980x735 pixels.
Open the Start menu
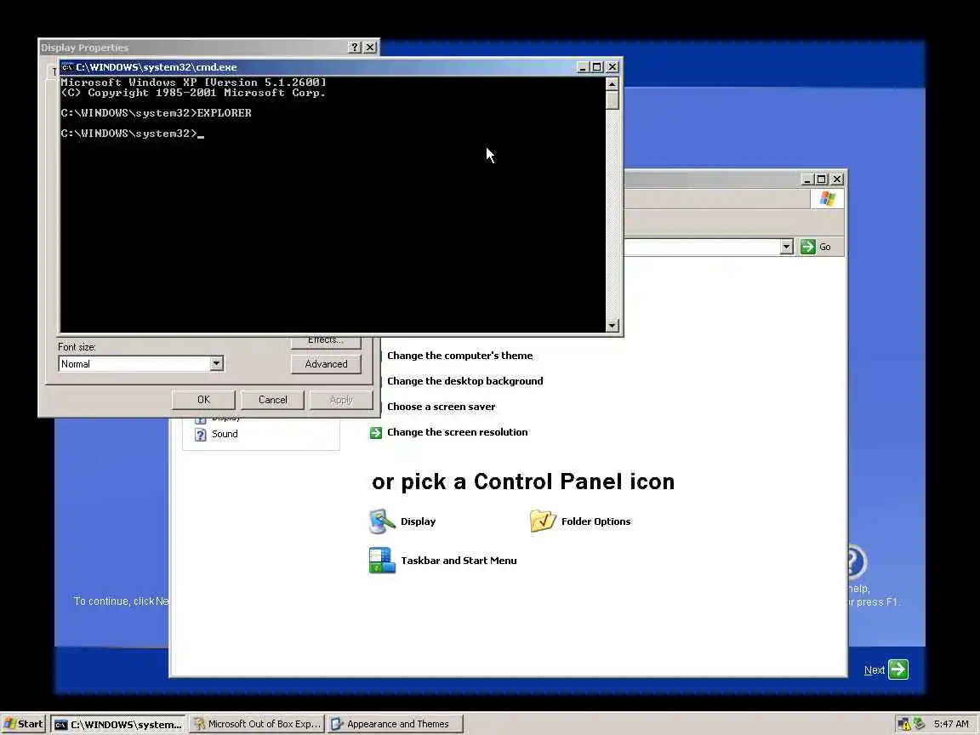click(23, 724)
